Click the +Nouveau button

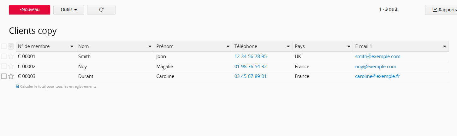click(29, 10)
